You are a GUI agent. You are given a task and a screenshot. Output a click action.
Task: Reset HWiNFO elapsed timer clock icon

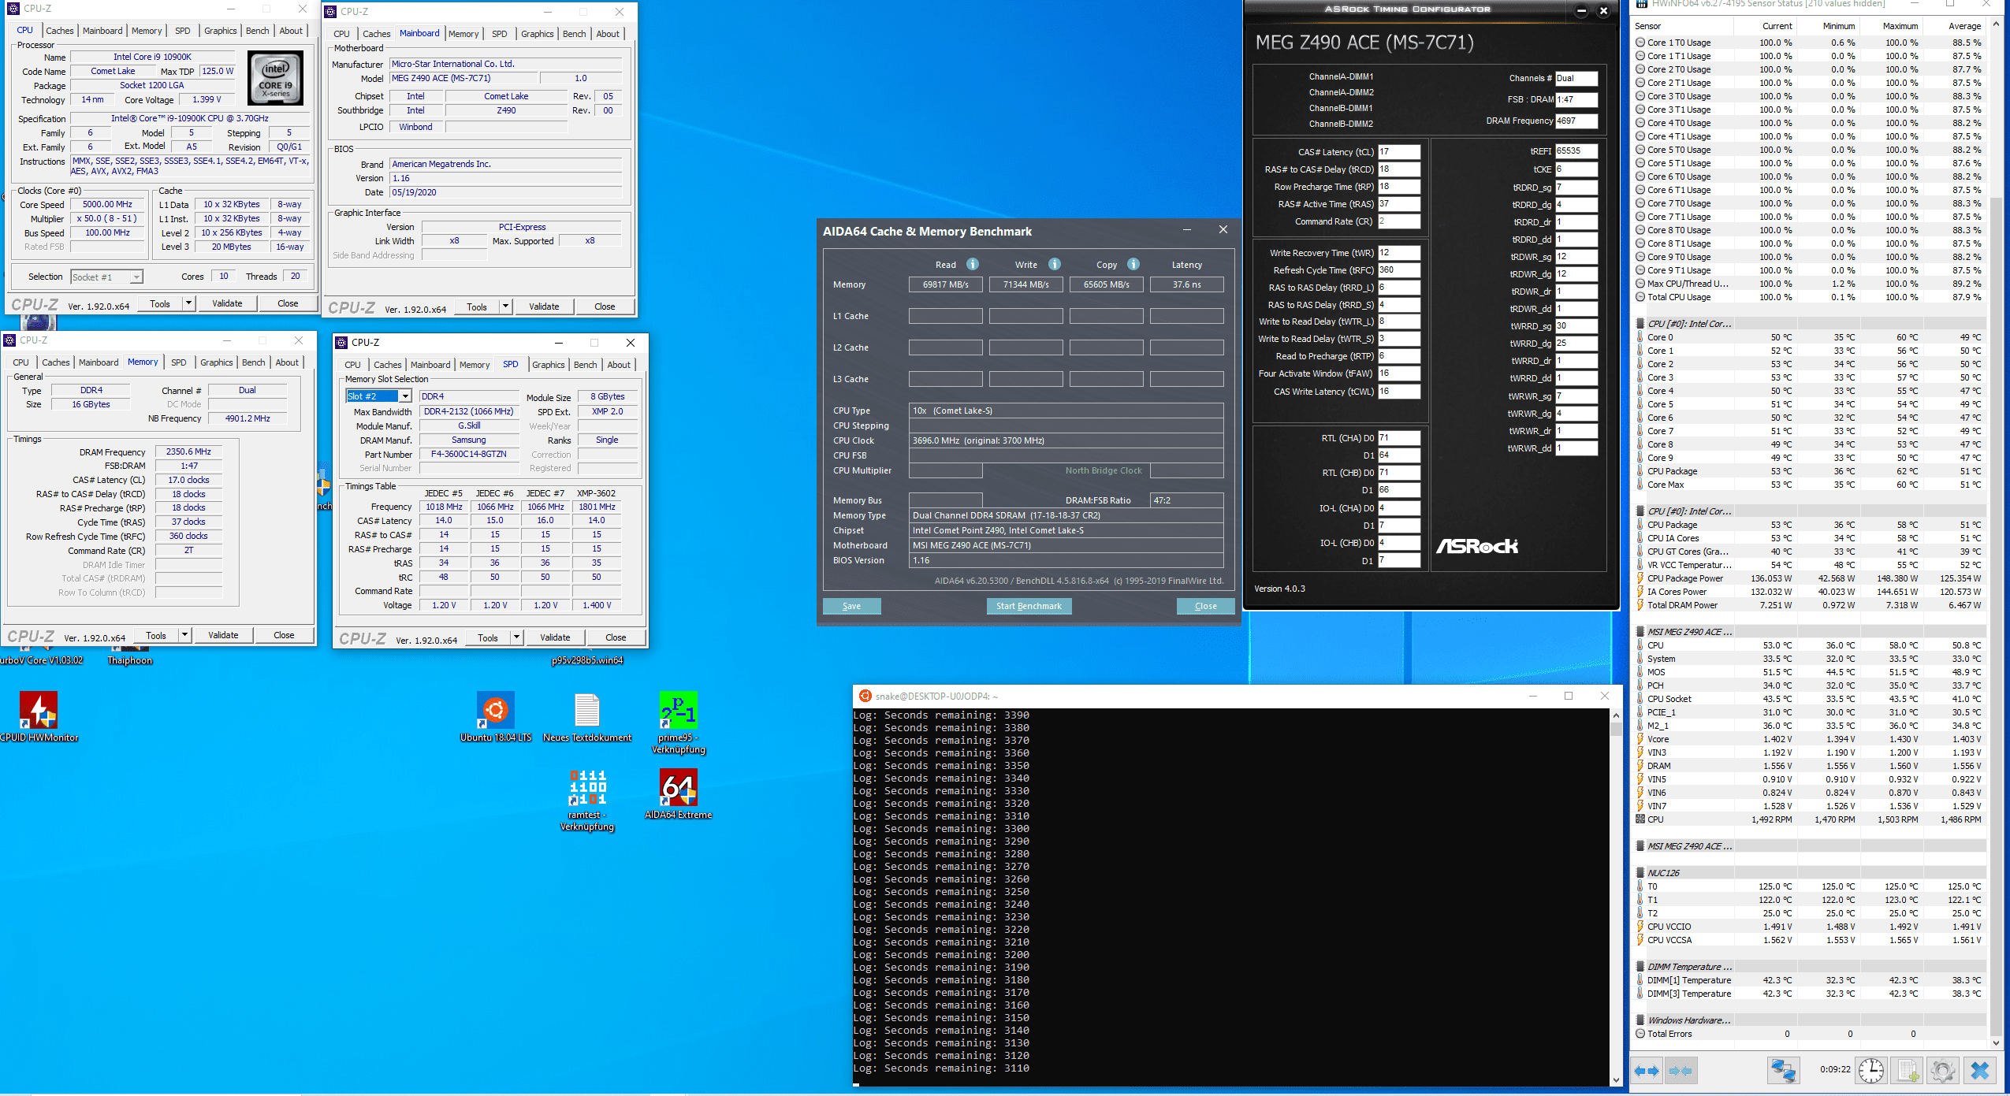(1871, 1070)
